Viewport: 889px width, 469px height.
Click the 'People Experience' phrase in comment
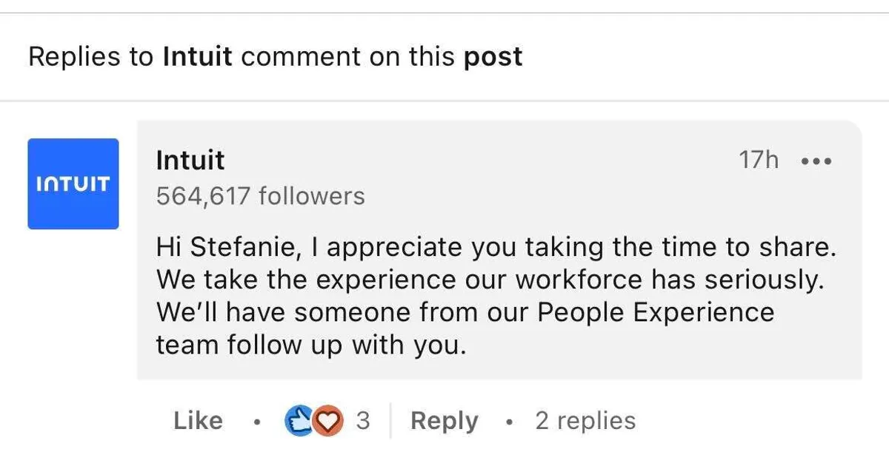pos(655,312)
